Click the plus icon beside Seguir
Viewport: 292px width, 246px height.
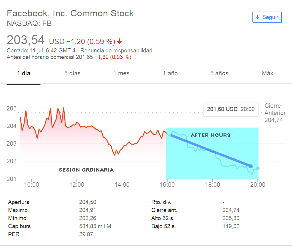click(257, 17)
